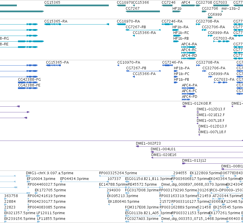Select the CG7246-PA protein label
Screen dimensions: 243x223
click(x=172, y=62)
